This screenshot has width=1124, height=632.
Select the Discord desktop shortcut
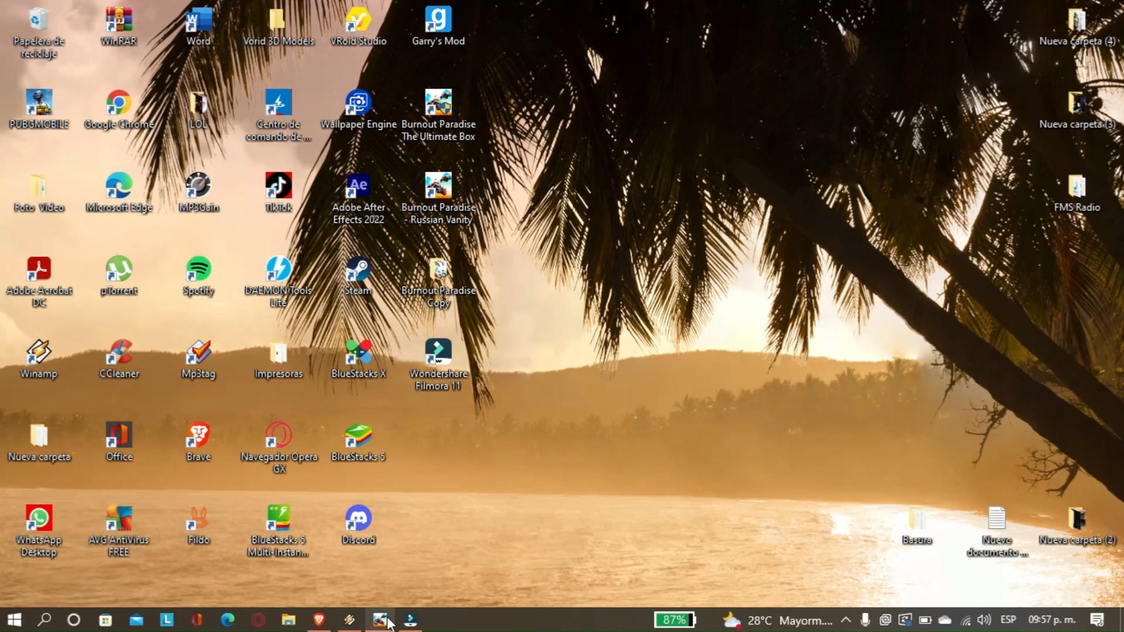358,525
